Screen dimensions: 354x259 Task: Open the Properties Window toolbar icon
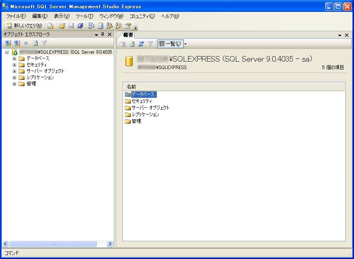click(x=128, y=26)
